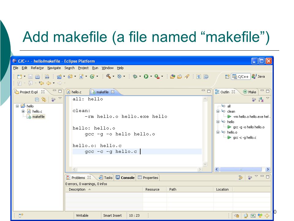Sort by the Description column header
Screen dimensions: 294x221
(104, 189)
